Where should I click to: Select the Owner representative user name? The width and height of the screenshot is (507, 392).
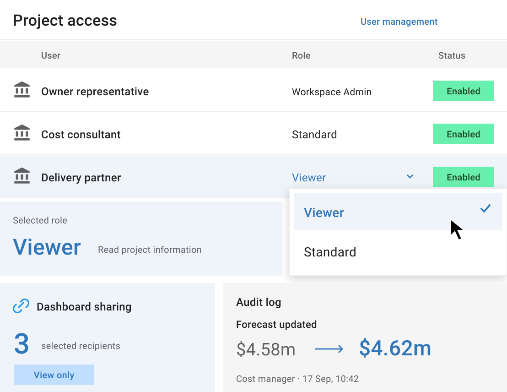point(95,92)
